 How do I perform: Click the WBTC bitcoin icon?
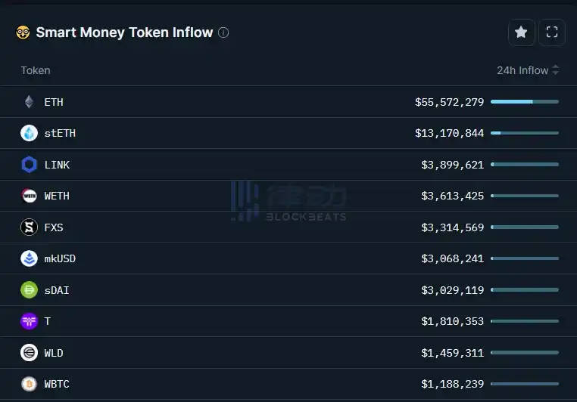pos(29,384)
